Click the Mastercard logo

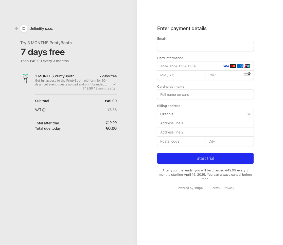[x=233, y=66]
